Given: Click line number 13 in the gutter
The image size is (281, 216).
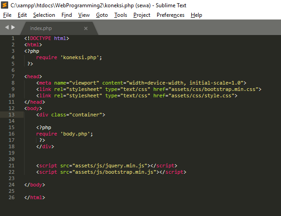Looking at the screenshot, I should (11, 115).
